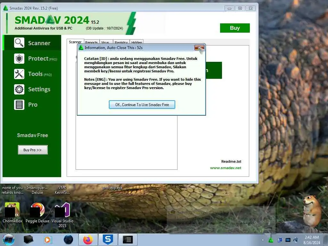Switch to the Registry tab
This screenshot has width=328, height=246.
(x=121, y=42)
